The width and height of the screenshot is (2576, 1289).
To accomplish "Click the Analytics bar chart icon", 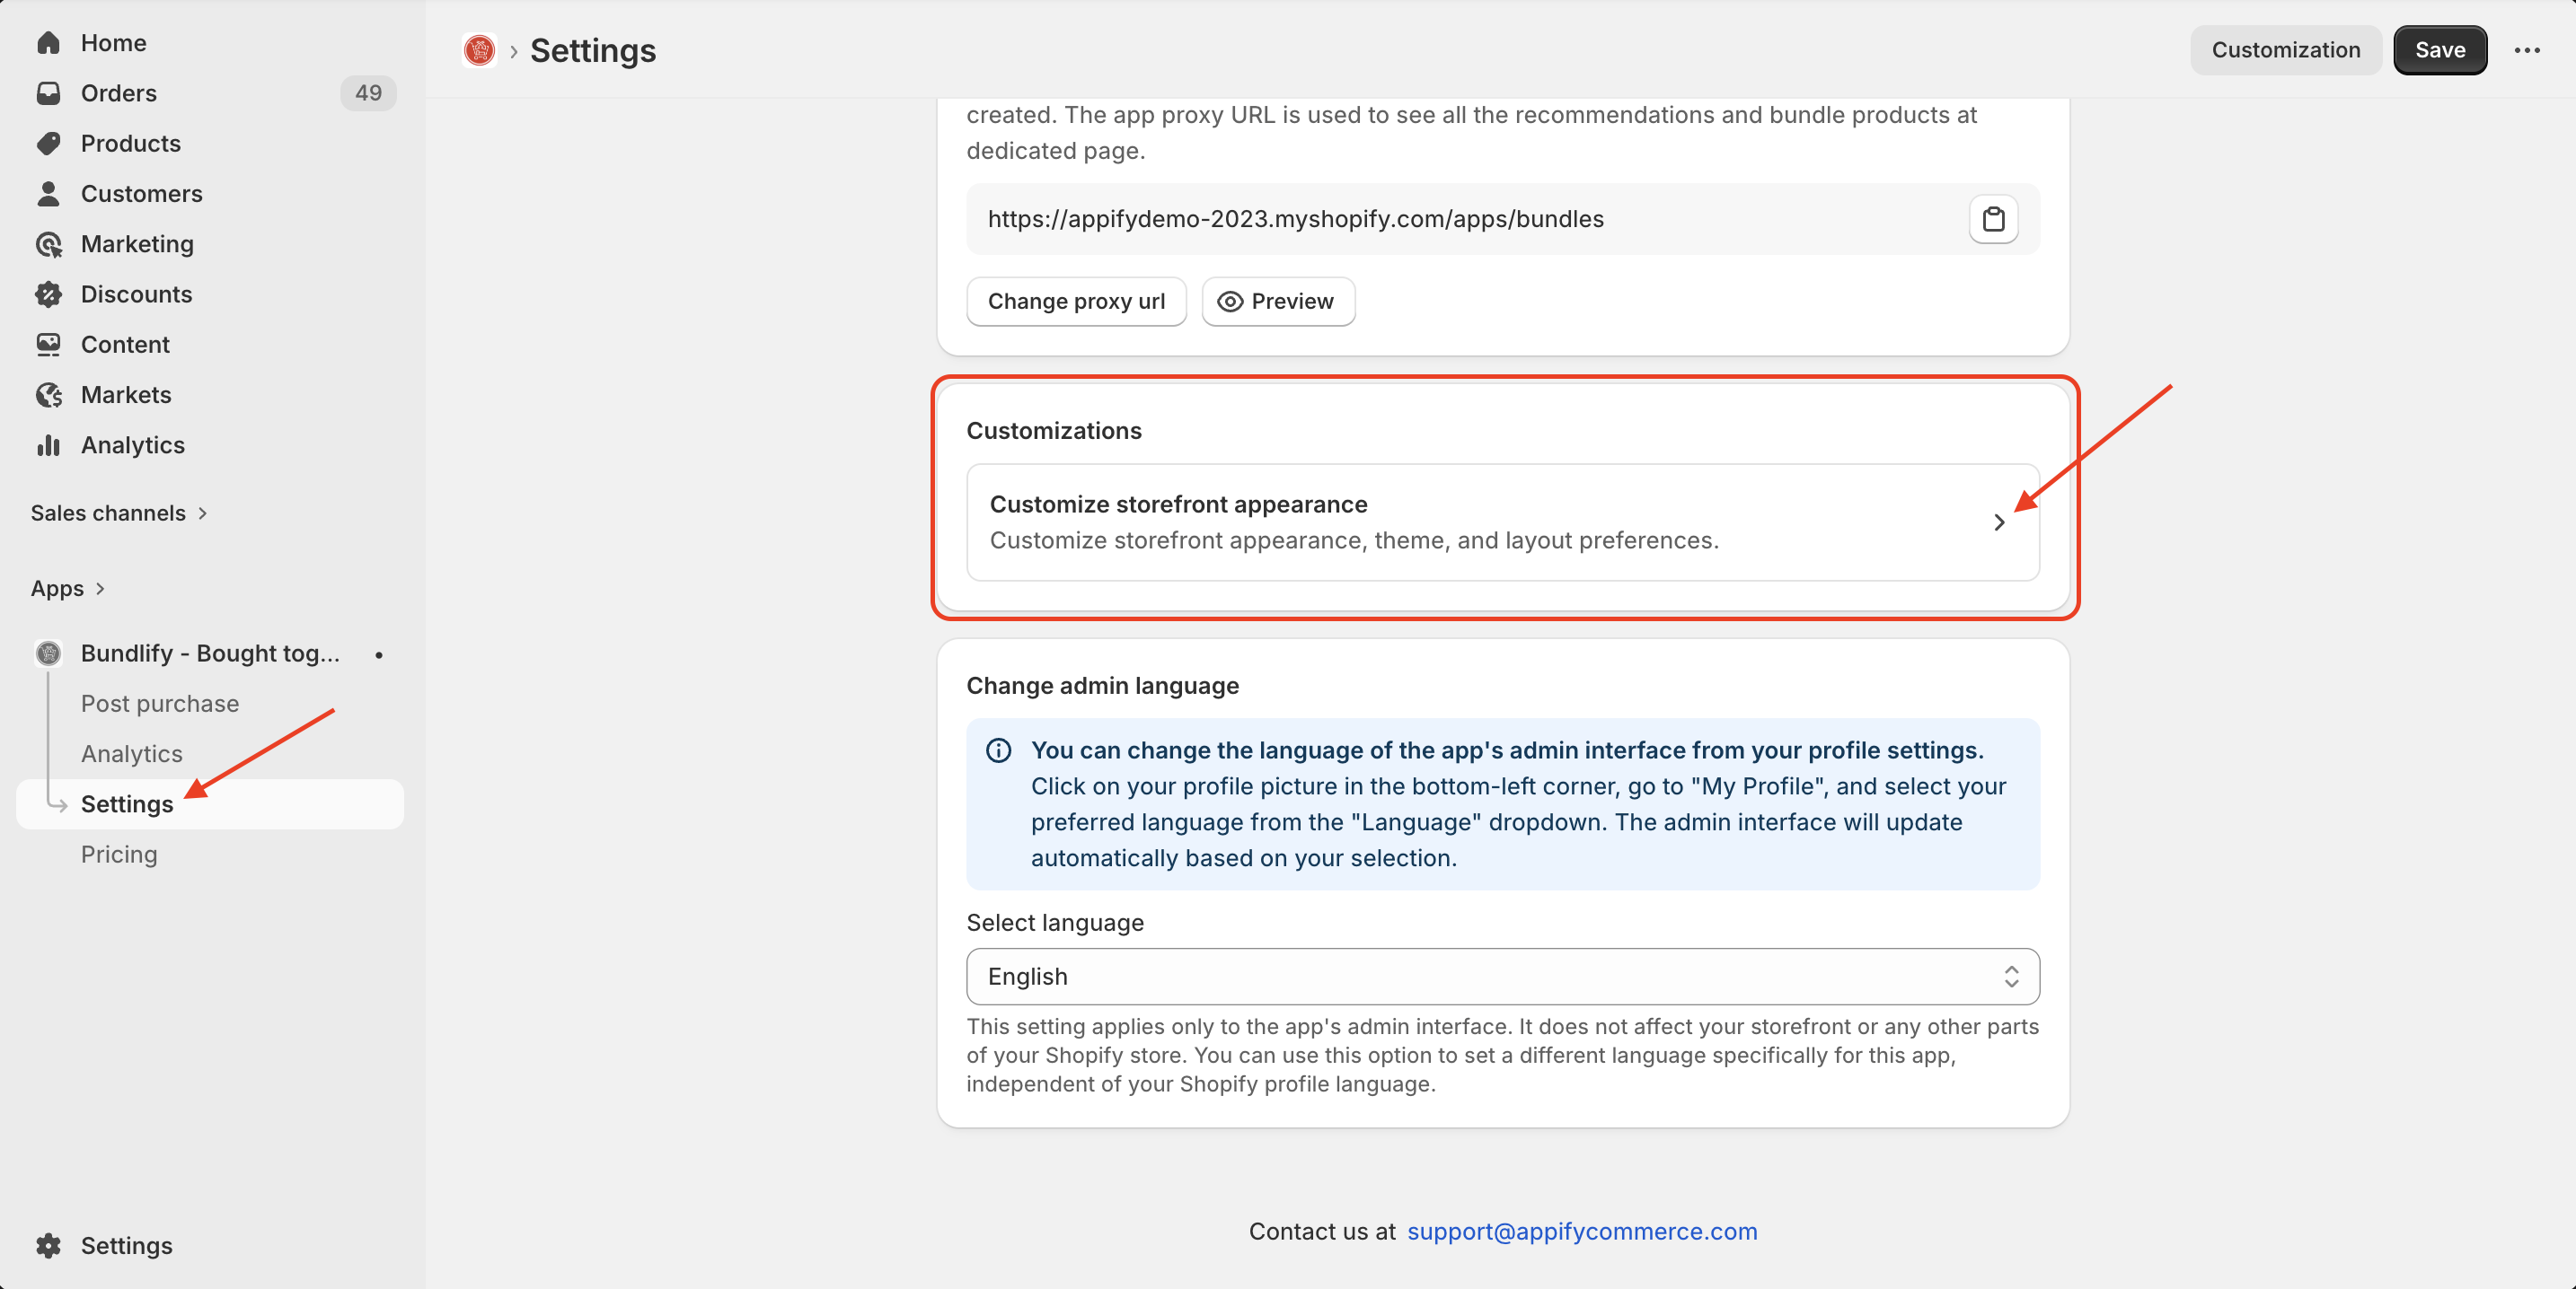I will (48, 444).
